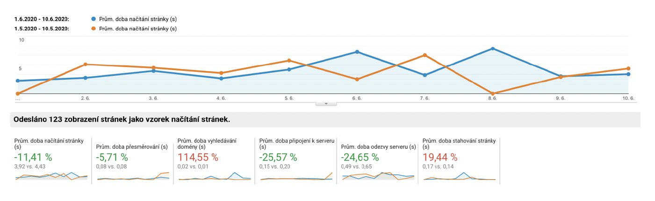655x201 pixels.
Task: Click the blue data point at 10. 6.
Action: (x=628, y=74)
